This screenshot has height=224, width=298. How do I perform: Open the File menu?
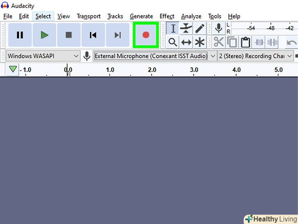pyautogui.click(x=8, y=16)
